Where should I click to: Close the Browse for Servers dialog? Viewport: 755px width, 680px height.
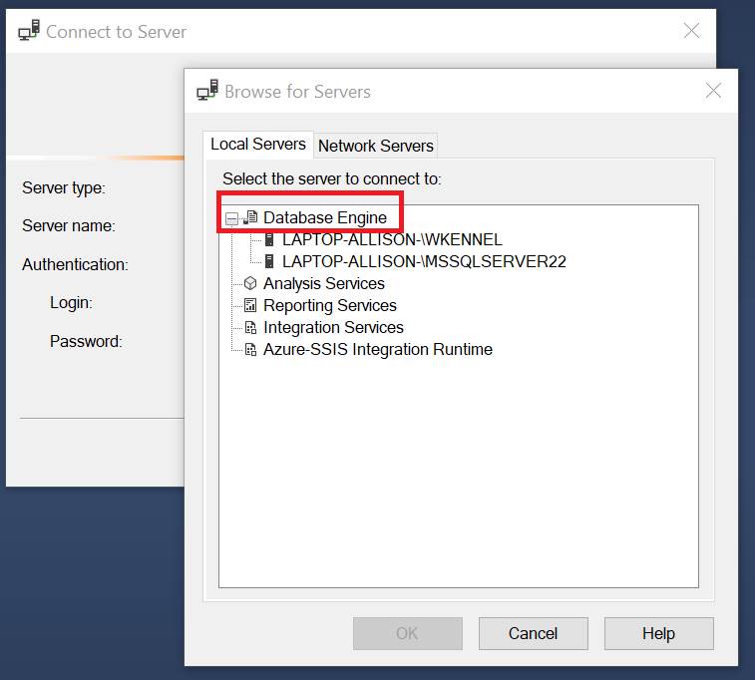click(x=713, y=91)
